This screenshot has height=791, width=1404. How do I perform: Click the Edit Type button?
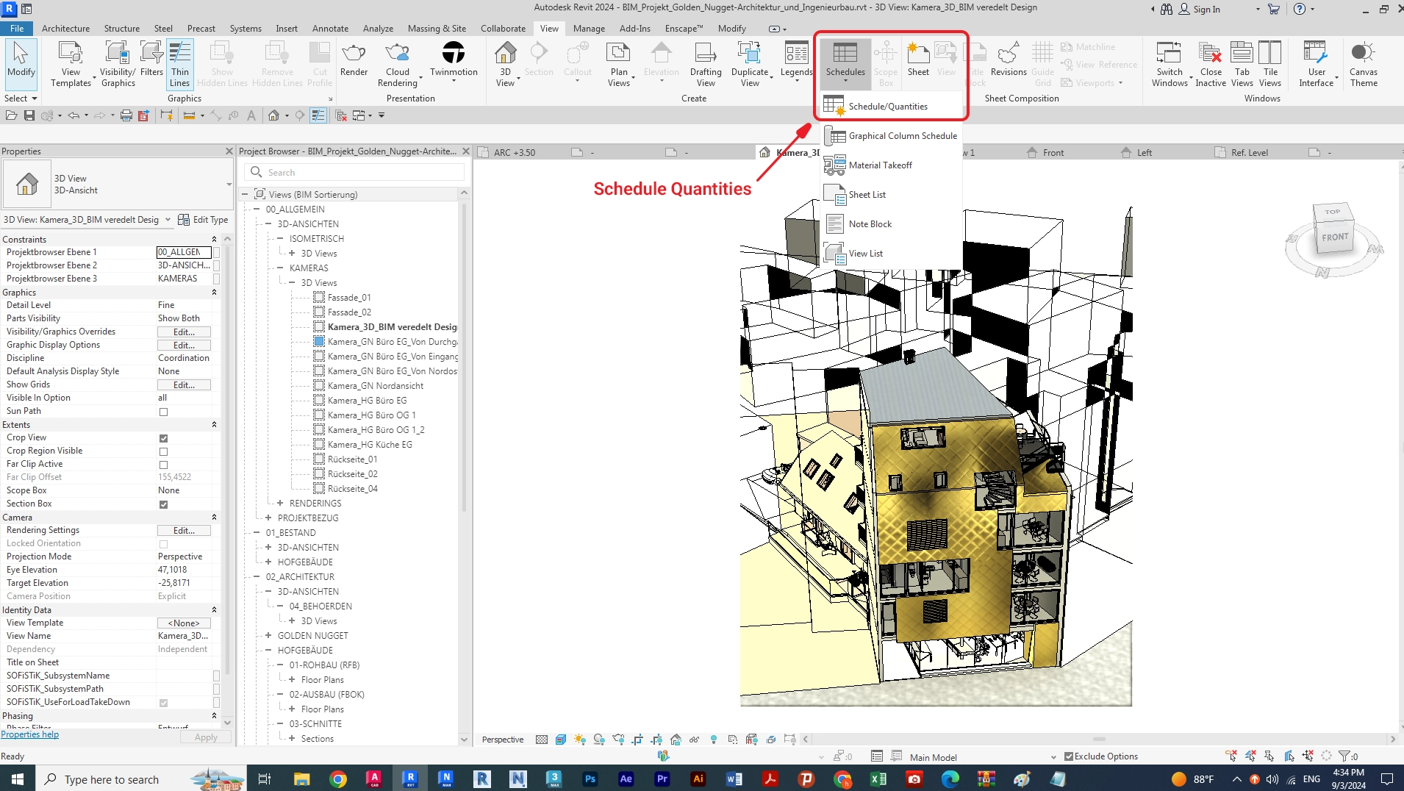[x=204, y=220]
